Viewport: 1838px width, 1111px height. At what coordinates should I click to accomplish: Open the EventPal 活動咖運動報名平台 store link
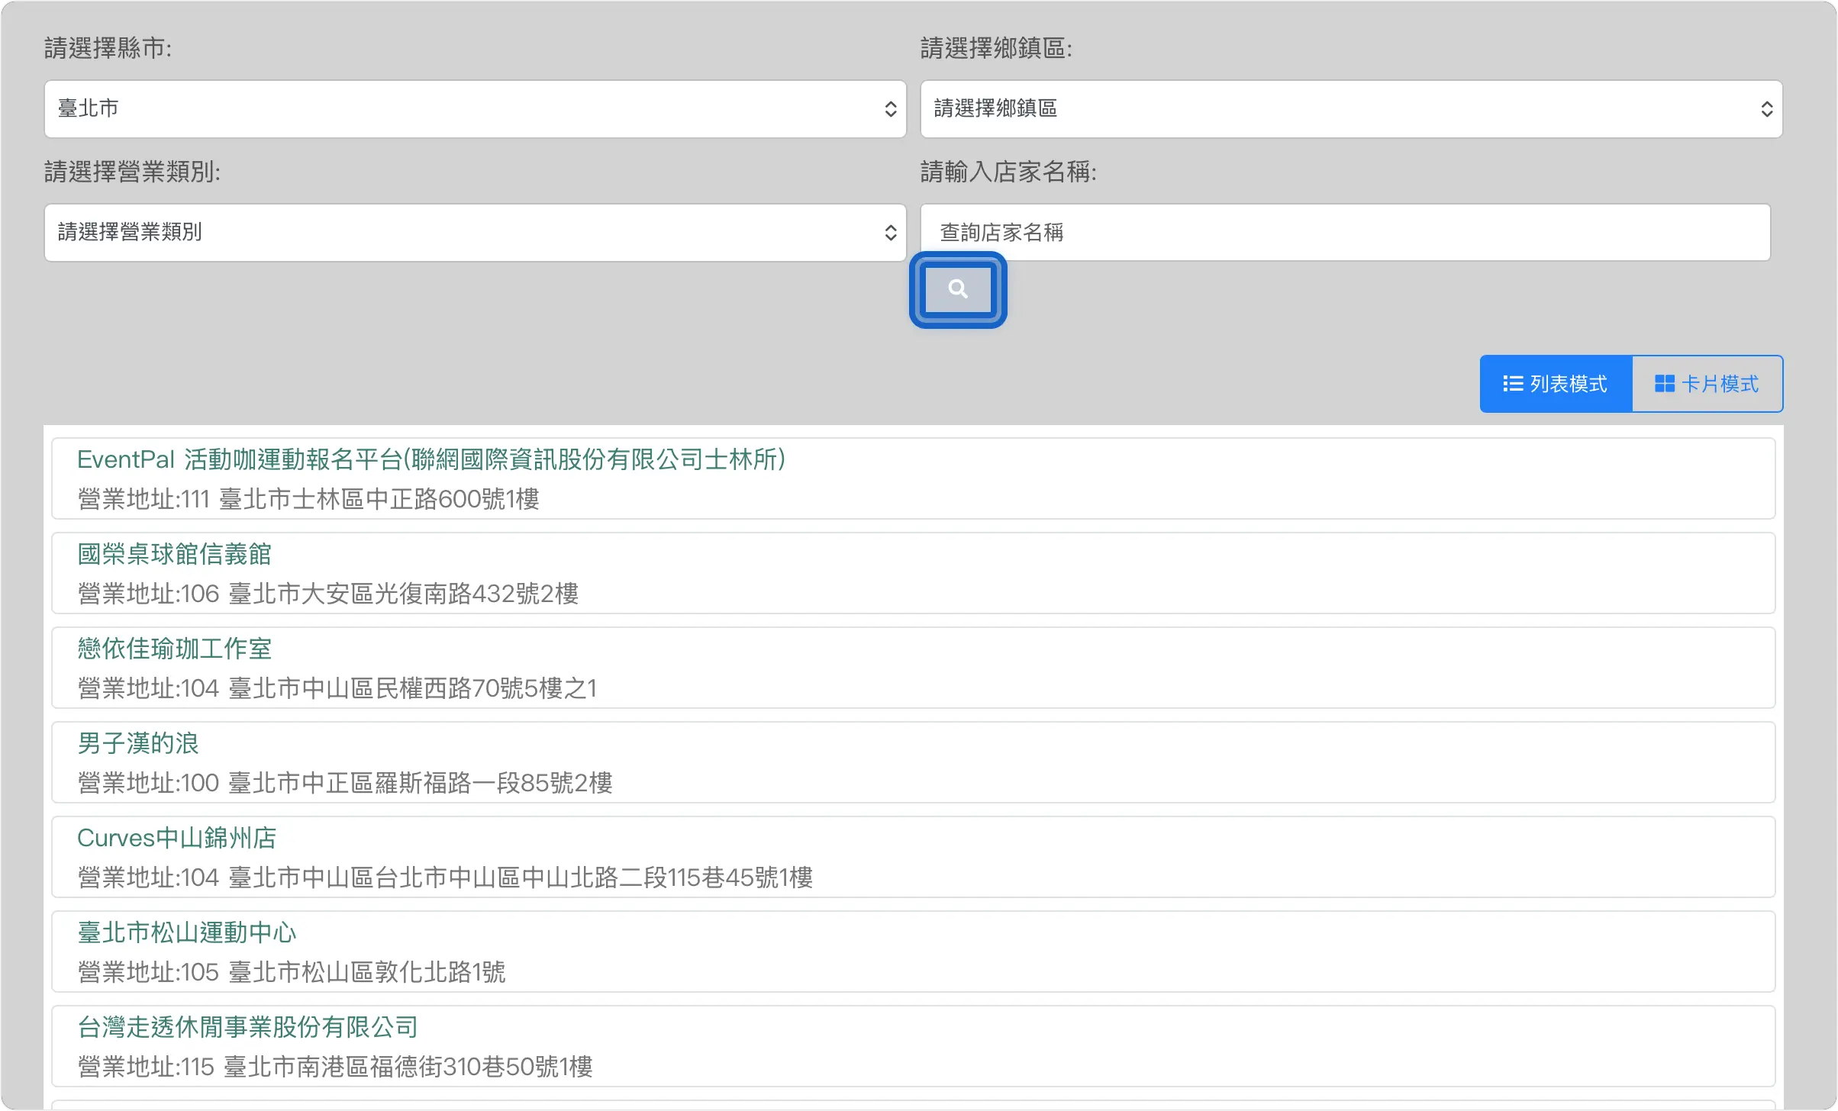pyautogui.click(x=431, y=459)
